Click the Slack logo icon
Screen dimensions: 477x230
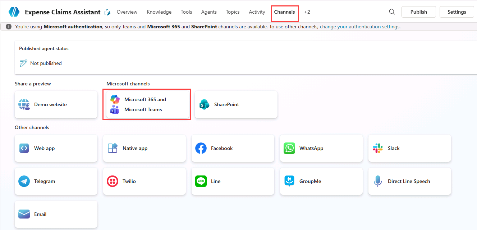pos(378,148)
